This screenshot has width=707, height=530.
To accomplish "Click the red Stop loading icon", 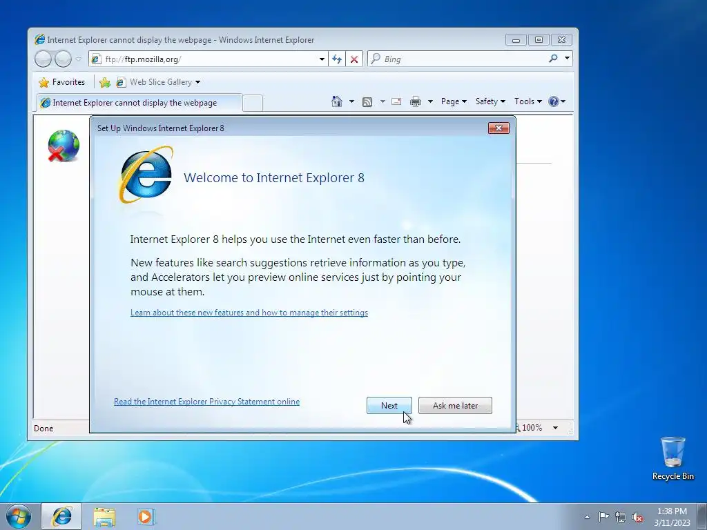I will [x=354, y=59].
